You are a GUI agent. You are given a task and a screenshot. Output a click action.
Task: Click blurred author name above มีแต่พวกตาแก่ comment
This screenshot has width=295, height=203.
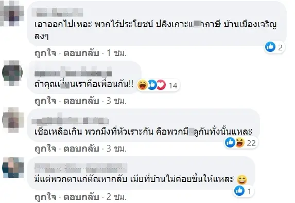[81, 168]
